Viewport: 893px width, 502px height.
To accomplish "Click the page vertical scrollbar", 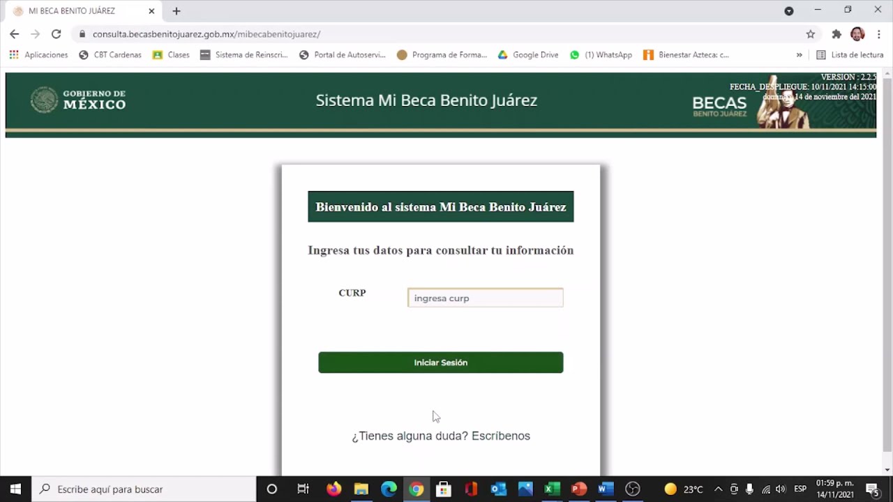I will (887, 265).
